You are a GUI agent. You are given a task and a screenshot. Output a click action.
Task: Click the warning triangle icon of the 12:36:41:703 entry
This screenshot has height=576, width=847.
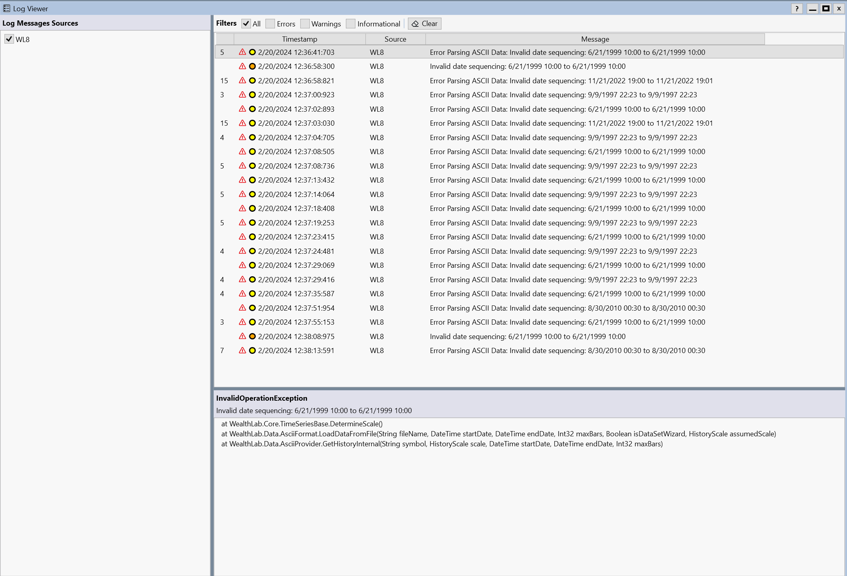pyautogui.click(x=242, y=52)
